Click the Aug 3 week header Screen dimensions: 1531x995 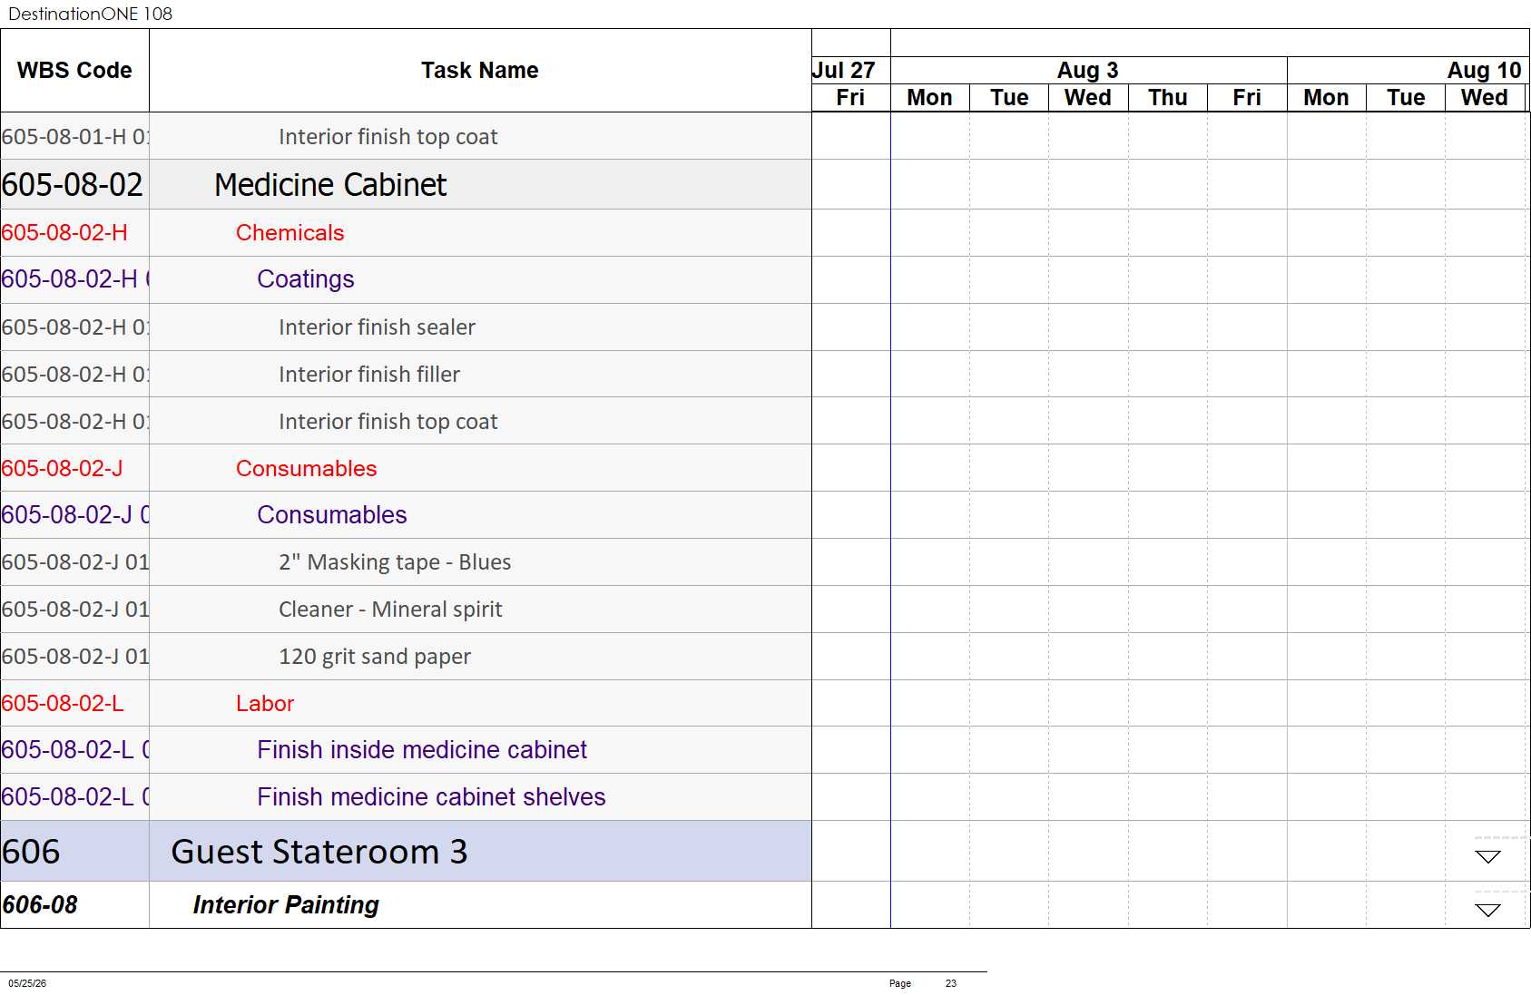[1088, 71]
